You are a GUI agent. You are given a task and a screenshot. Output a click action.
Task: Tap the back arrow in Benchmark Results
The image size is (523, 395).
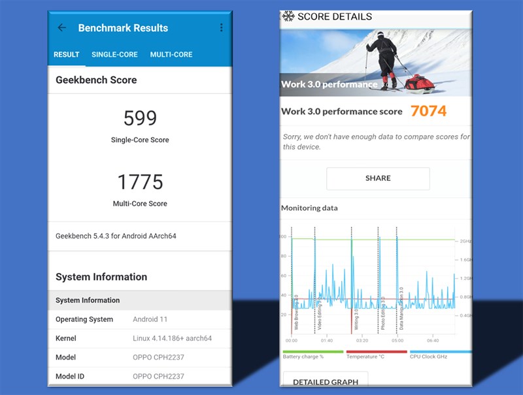coord(61,27)
